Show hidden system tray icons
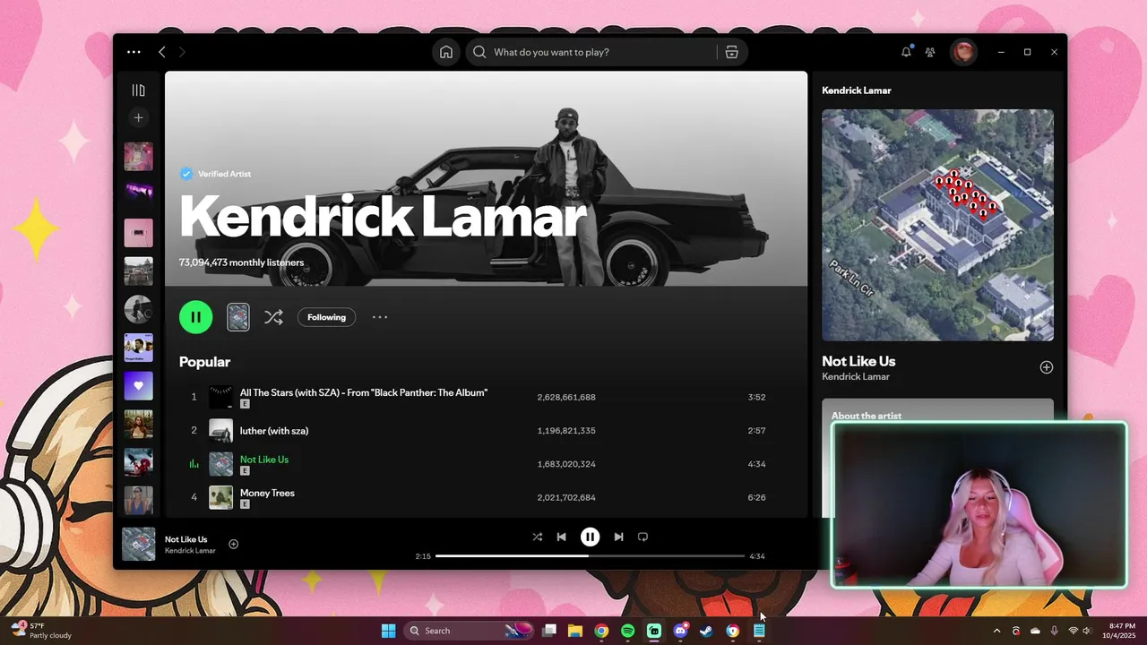1147x645 pixels. coord(996,631)
